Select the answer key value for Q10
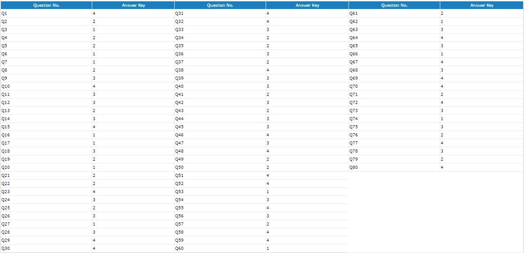Screen dimensions: 524x253 [94, 86]
